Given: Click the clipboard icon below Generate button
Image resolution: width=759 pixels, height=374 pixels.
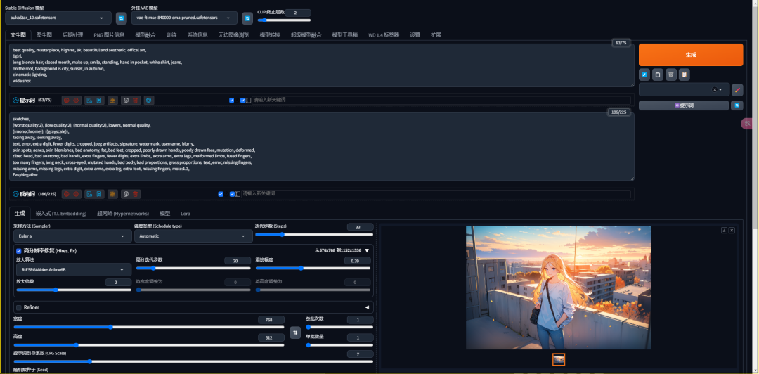Looking at the screenshot, I should [x=684, y=75].
